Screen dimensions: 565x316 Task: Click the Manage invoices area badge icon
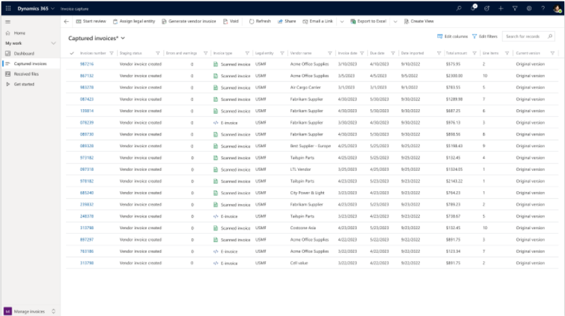(x=7, y=311)
